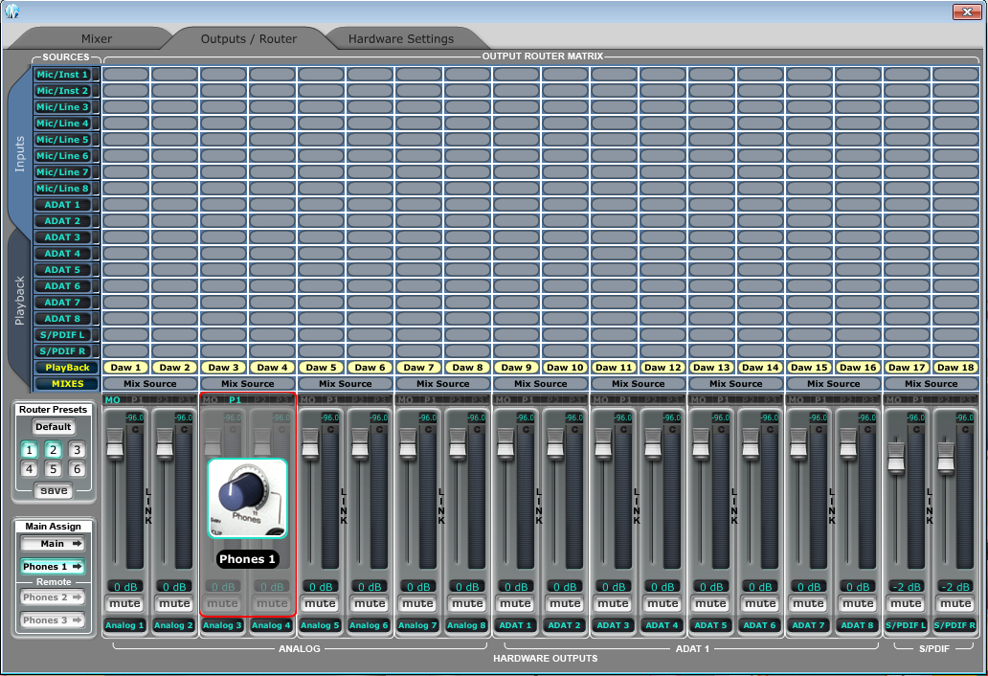Select the Phones 1 assign arrow button
The width and height of the screenshot is (988, 676).
pyautogui.click(x=53, y=567)
